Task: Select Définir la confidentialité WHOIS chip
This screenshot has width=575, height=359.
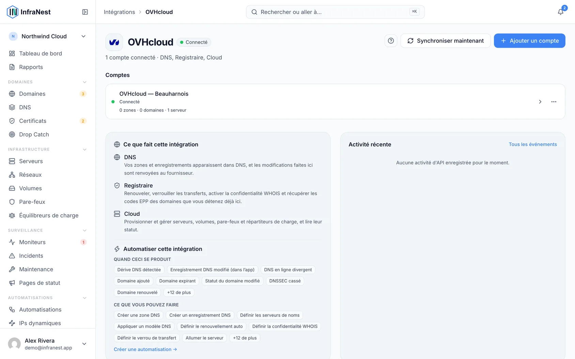Action: coord(285,326)
